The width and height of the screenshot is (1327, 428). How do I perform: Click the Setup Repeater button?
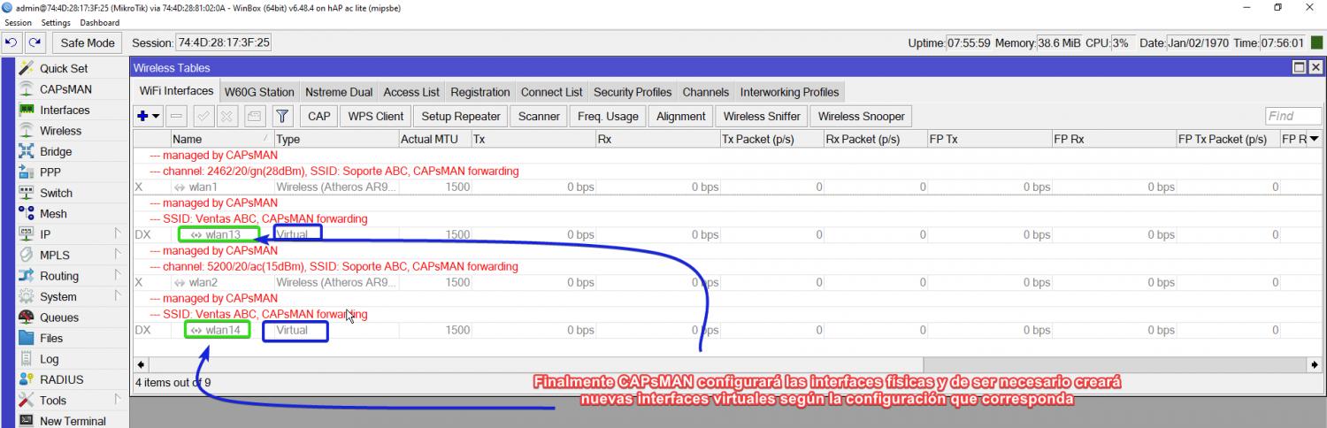(x=460, y=116)
